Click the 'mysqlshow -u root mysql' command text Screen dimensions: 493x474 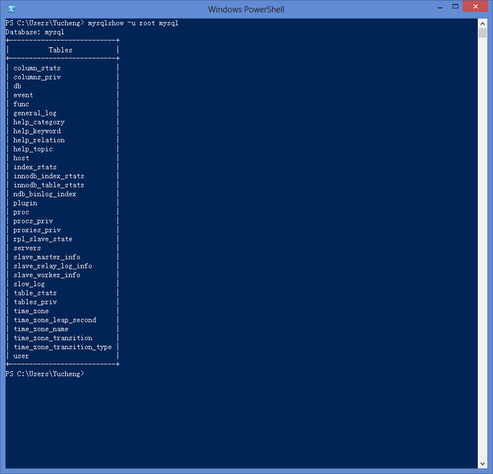(x=133, y=23)
